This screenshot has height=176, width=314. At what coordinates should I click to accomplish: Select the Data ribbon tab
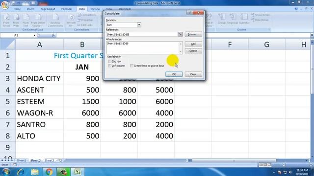[82, 9]
